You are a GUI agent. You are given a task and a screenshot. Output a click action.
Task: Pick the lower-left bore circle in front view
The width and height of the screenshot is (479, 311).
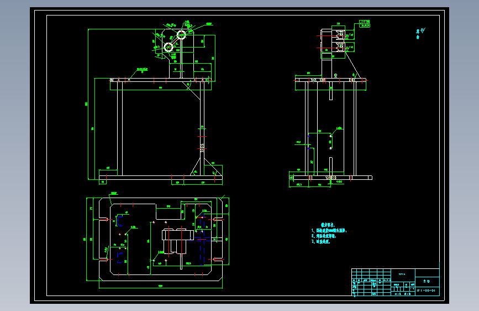[169, 47]
